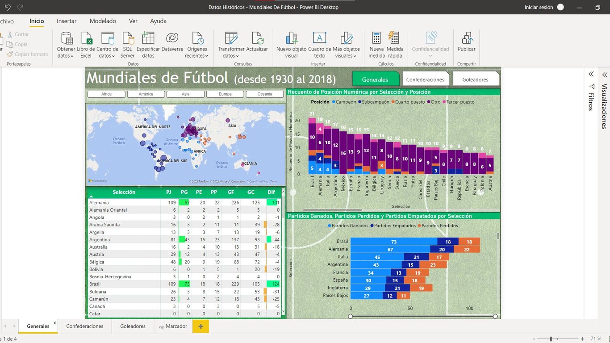This screenshot has height=343, width=610.
Task: Click the Cortar scissors icon
Action: [10, 34]
